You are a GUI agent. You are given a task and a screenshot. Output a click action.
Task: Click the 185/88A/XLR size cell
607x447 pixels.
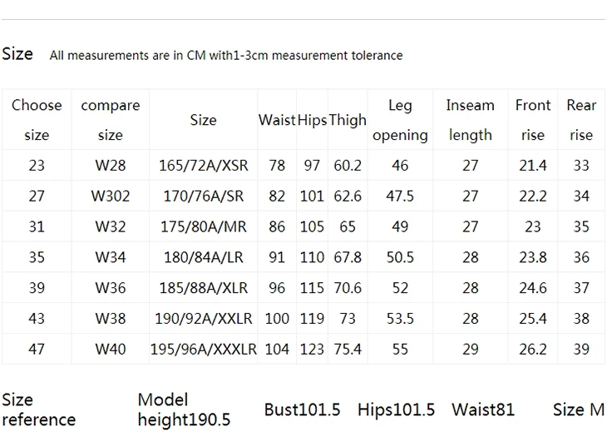tap(203, 288)
